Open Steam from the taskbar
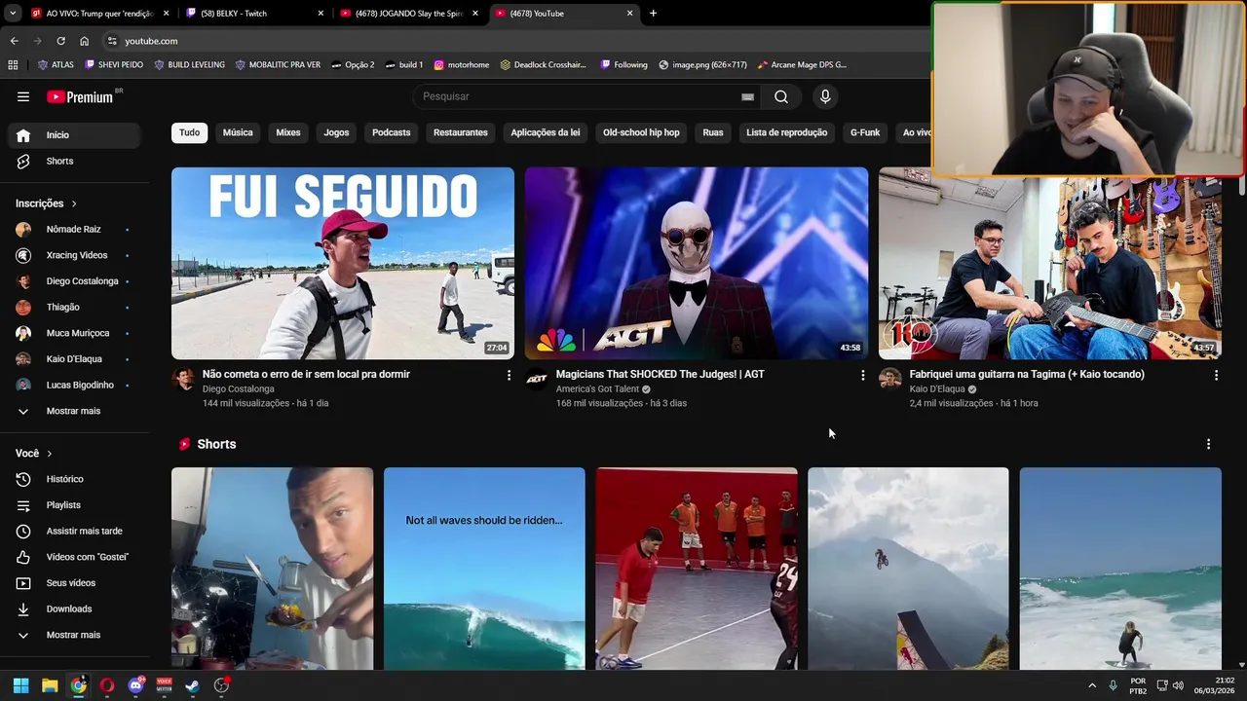 point(193,685)
